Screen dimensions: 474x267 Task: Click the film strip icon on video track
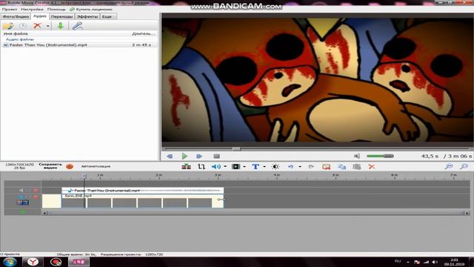(23, 202)
